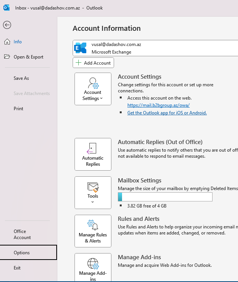Viewport: 238px width, 282px height.
Task: Click the Tools envelope-brush icon
Action: [x=93, y=187]
